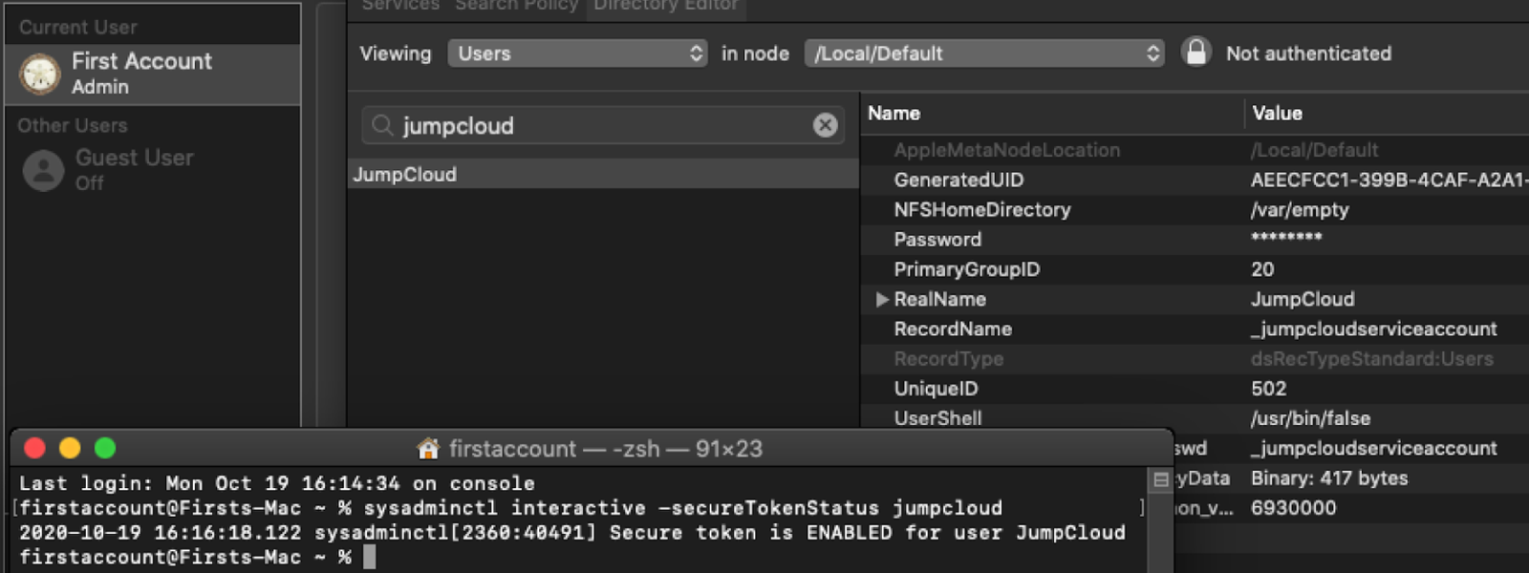Open the /Local/Default node dropdown

tap(983, 53)
